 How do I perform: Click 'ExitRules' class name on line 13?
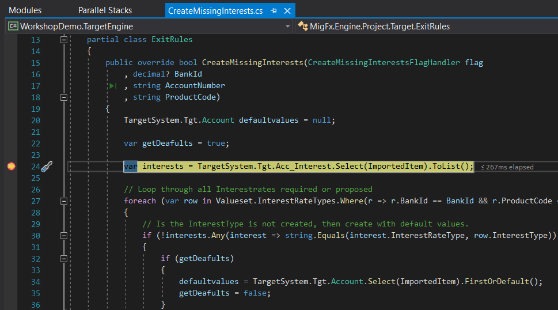point(172,40)
